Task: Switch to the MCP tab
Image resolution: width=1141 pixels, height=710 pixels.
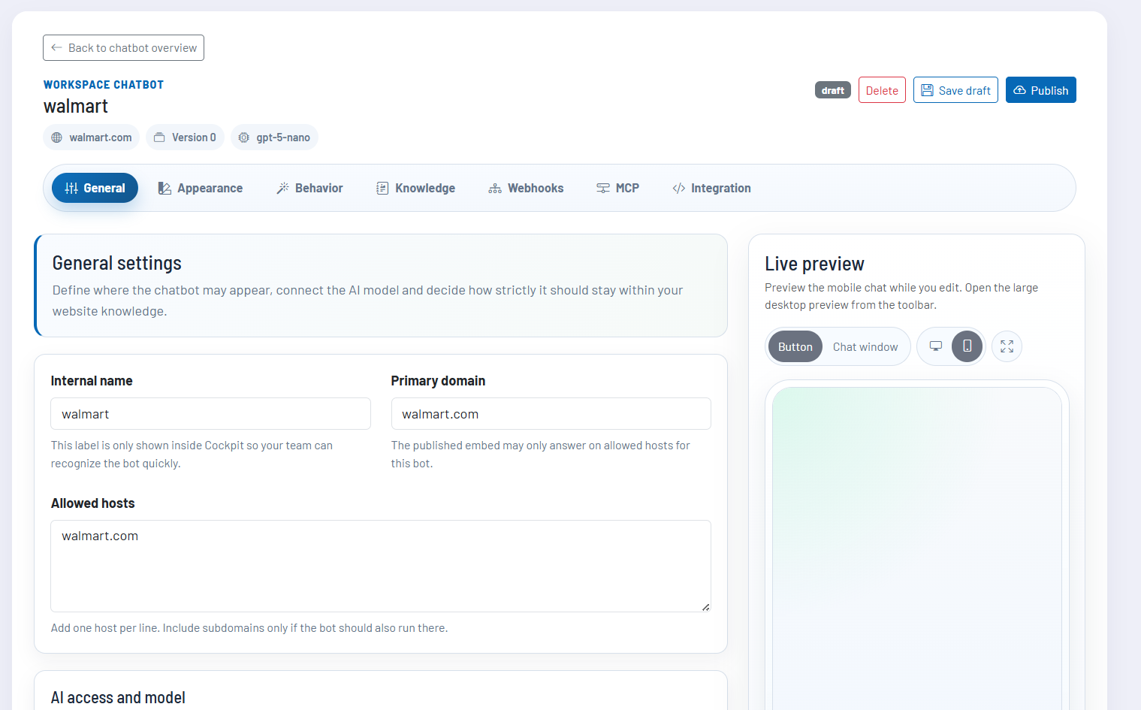Action: click(x=617, y=188)
